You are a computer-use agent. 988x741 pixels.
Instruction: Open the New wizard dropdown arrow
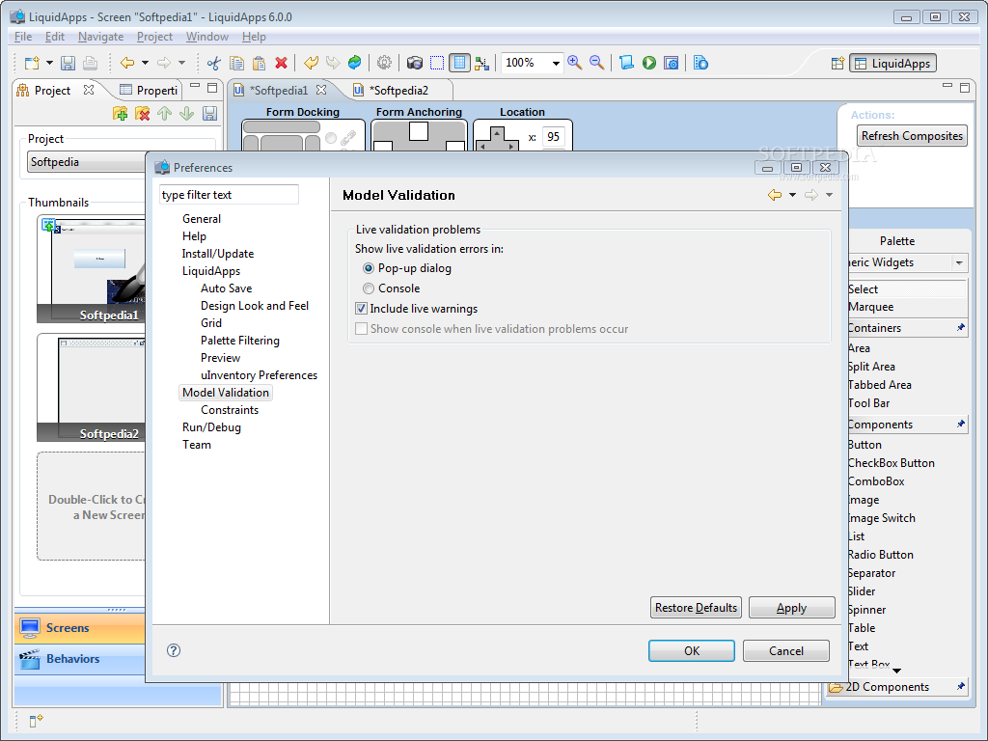49,63
